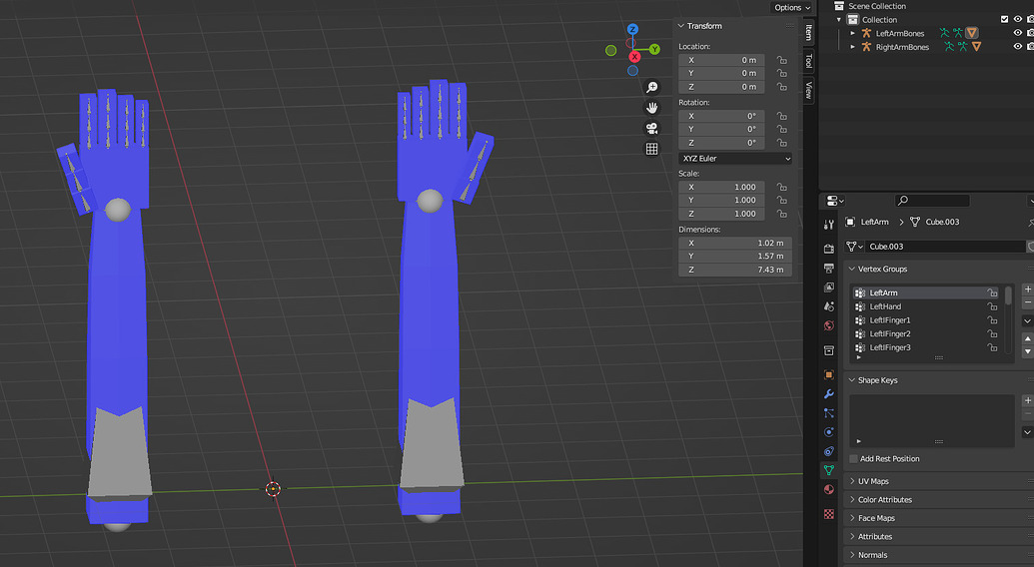The height and width of the screenshot is (567, 1034).
Task: Open the Object Constraints tab
Action: click(x=829, y=451)
